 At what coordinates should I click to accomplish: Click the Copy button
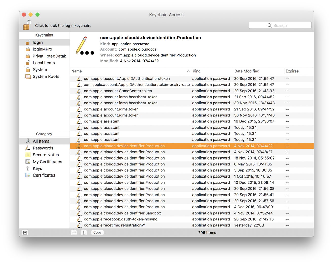click(x=97, y=233)
